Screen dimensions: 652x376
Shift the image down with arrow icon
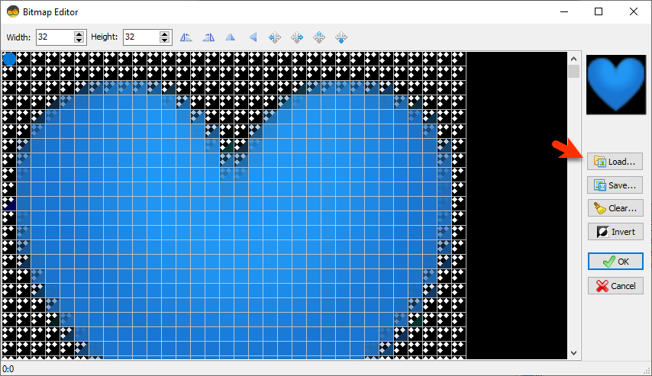(x=341, y=37)
